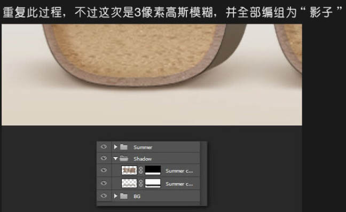
Task: Expand the Summer group triangle
Action: click(x=115, y=147)
